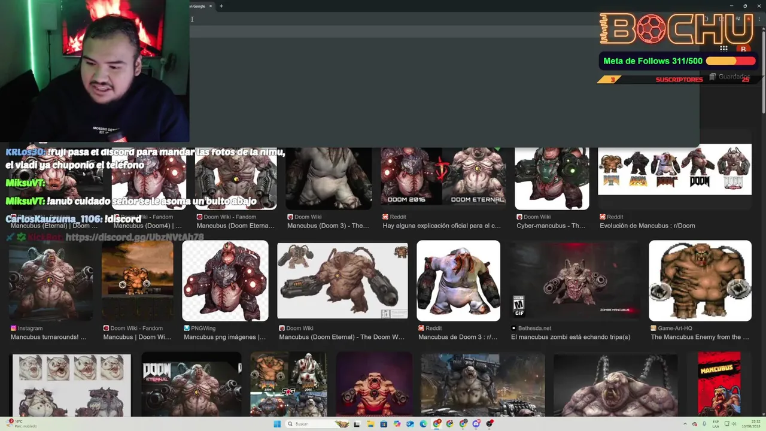
Task: Open the DOOM 2016 vs DOOM Eternal image
Action: point(443,176)
